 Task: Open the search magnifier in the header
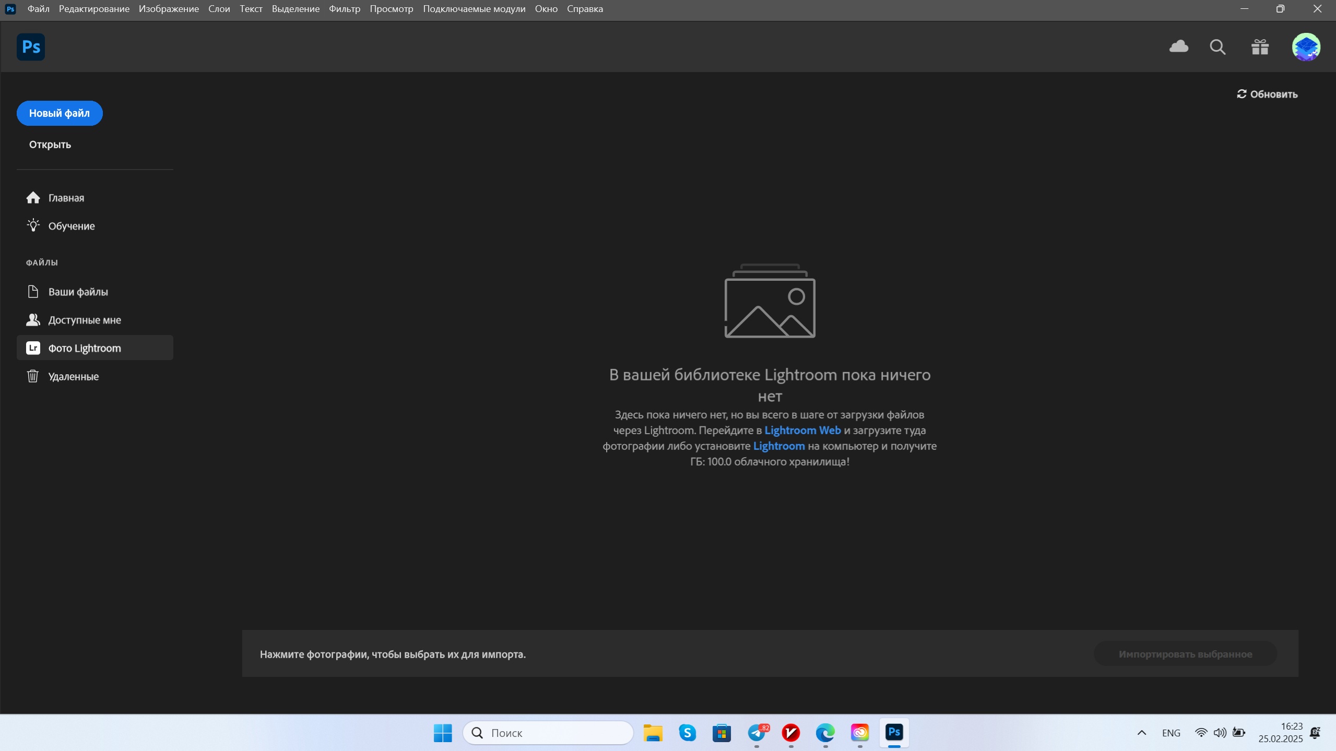tap(1217, 47)
